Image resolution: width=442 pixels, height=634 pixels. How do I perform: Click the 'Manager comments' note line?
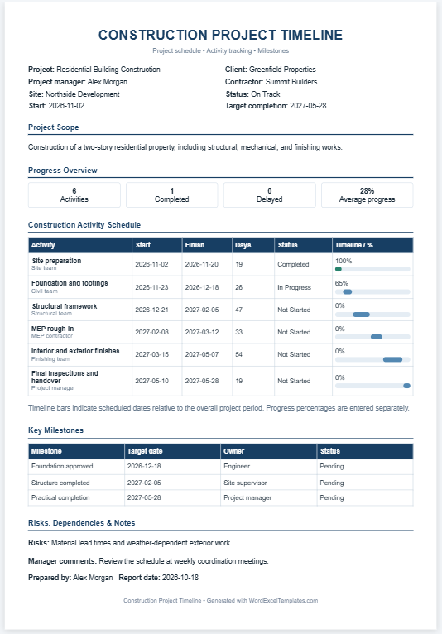[148, 561]
